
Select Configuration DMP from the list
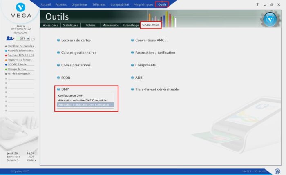pyautogui.click(x=71, y=95)
